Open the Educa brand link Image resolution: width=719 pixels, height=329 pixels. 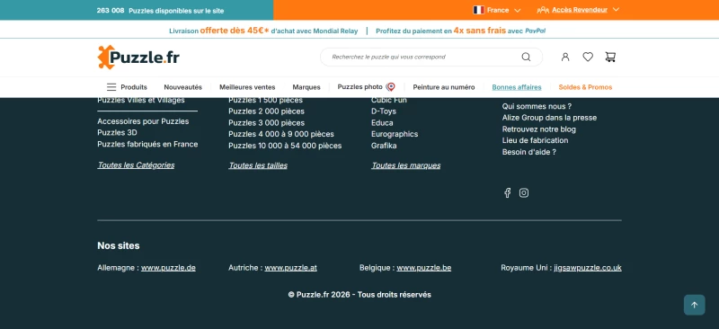(382, 123)
